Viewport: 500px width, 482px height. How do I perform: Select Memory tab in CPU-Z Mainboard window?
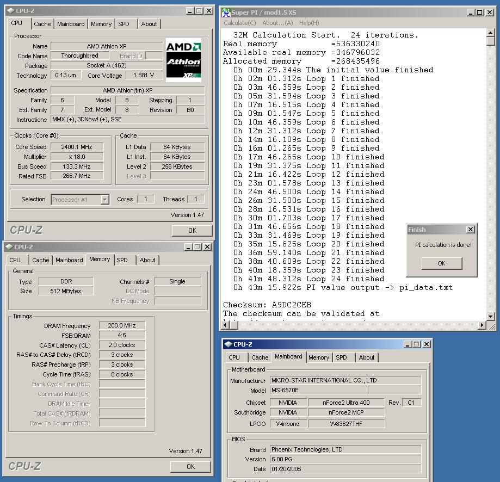point(319,357)
